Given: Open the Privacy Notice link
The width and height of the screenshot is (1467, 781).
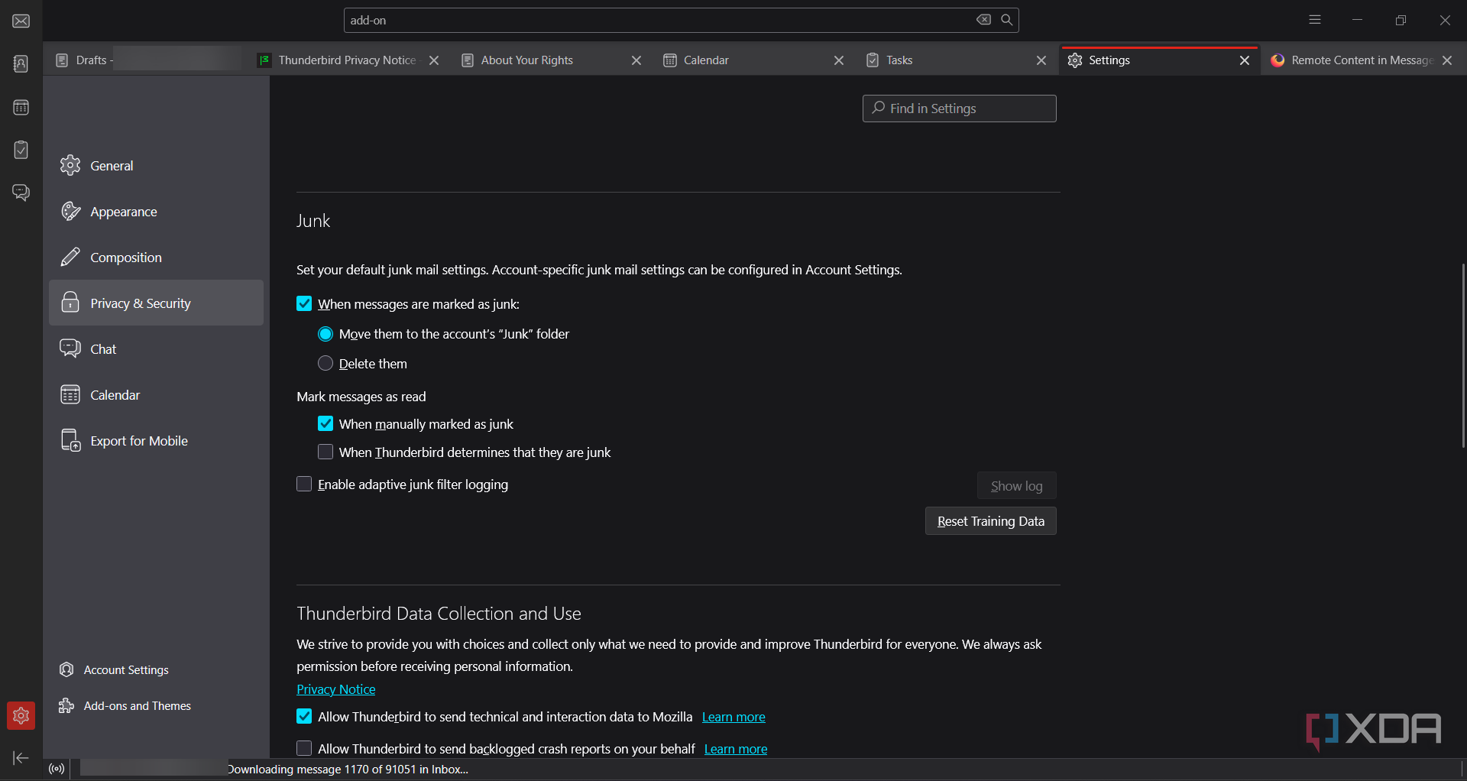Looking at the screenshot, I should click(x=336, y=689).
